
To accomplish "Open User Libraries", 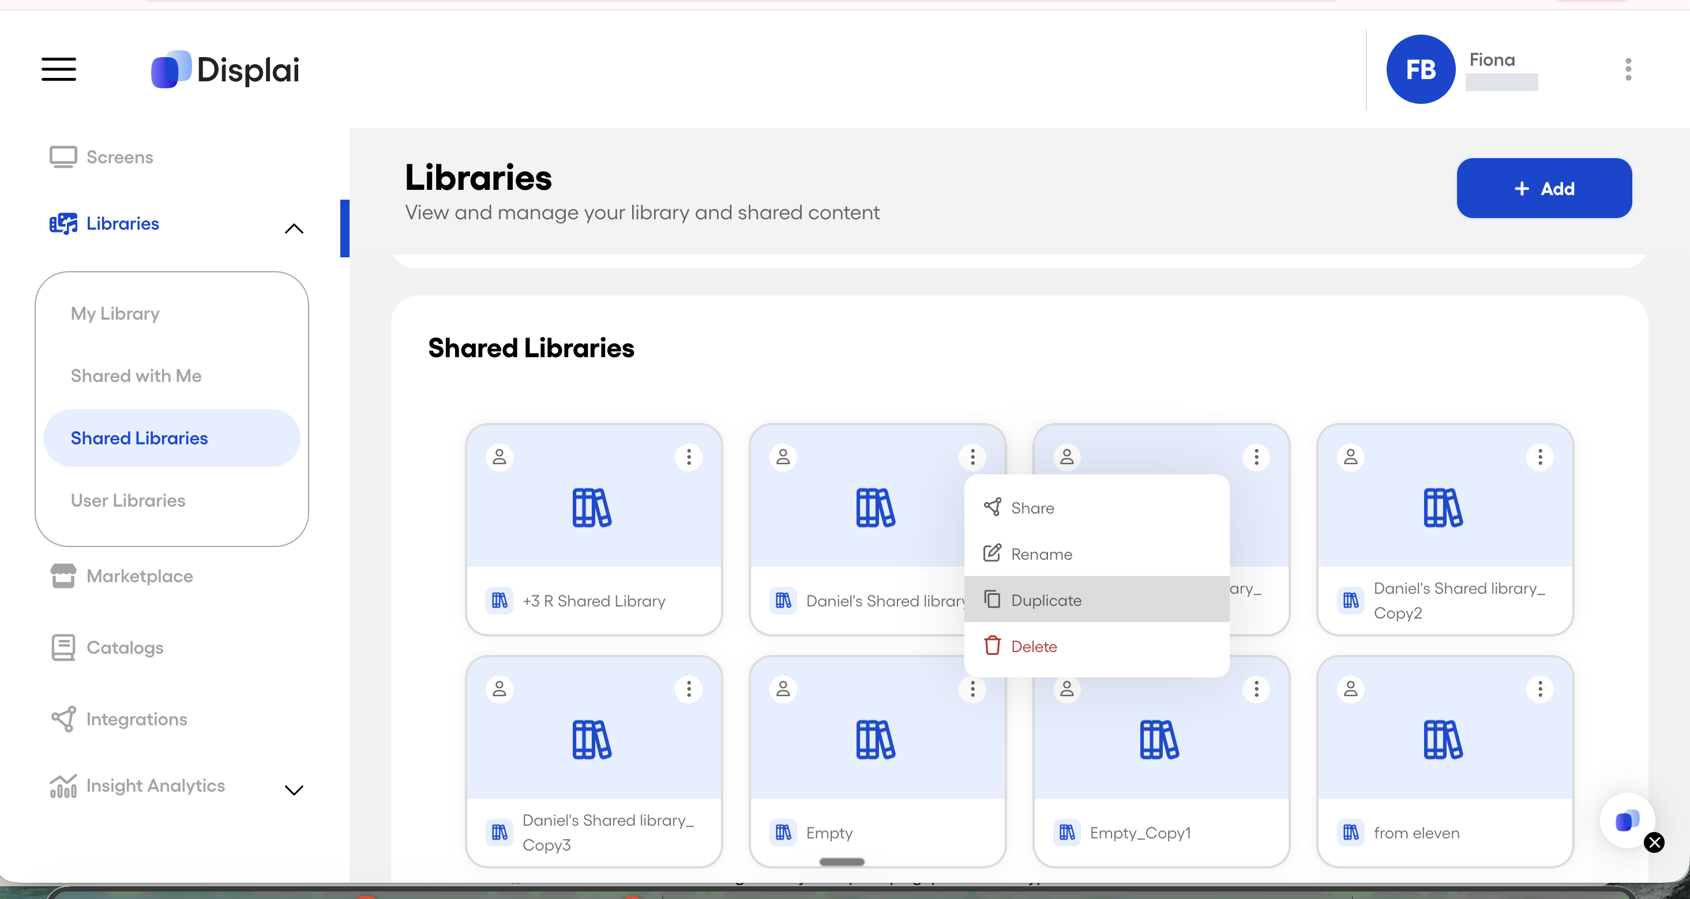I will (x=128, y=500).
